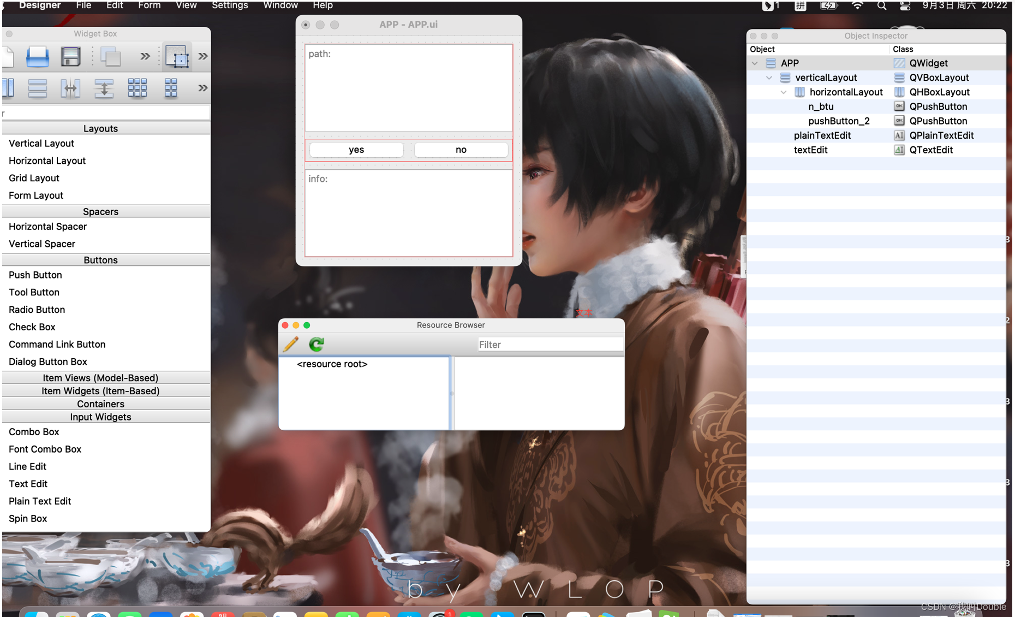Select Combo Box in Widget Box
Image resolution: width=1015 pixels, height=617 pixels.
[x=34, y=432]
